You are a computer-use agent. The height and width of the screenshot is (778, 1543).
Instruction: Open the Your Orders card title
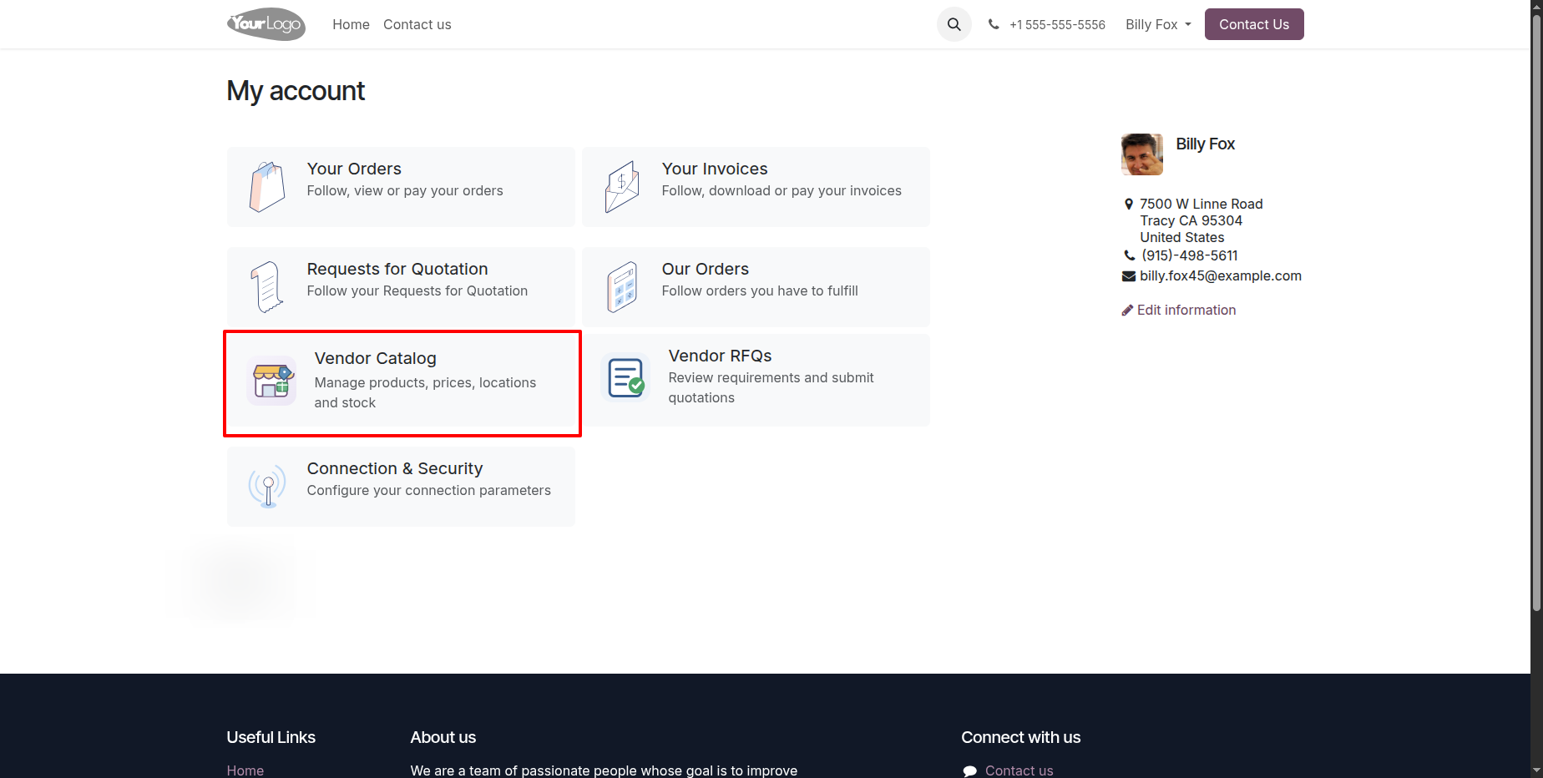354,169
